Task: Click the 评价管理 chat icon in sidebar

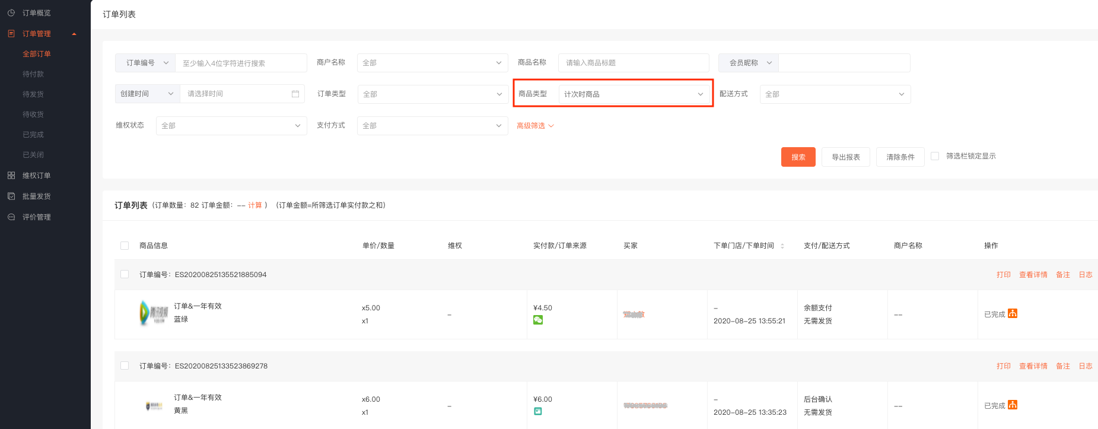Action: coord(11,217)
